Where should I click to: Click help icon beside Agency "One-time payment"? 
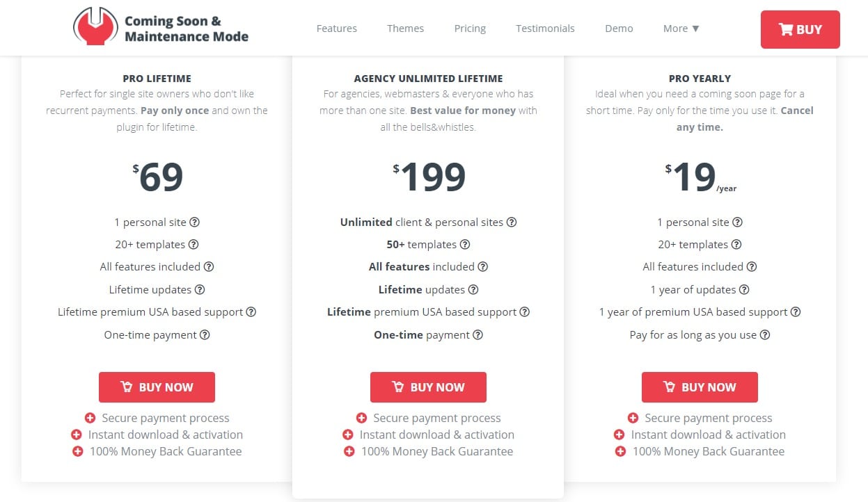click(478, 335)
